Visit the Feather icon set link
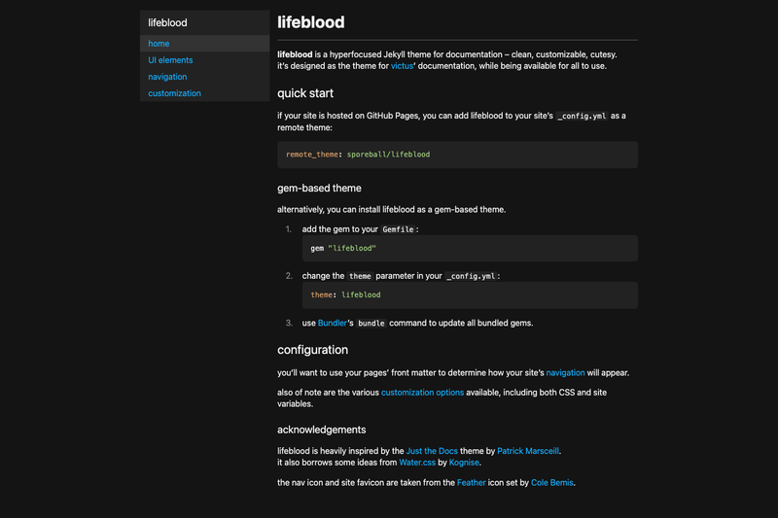778x518 pixels. coord(472,482)
